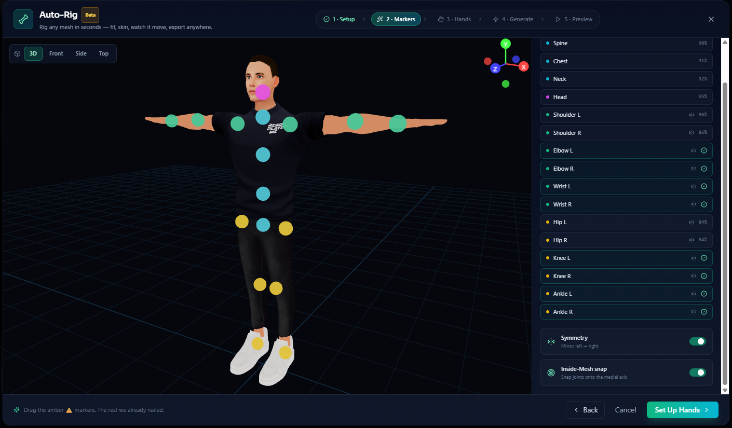This screenshot has height=428, width=732.
Task: Click the mirror icon on Shoulder L row
Action: click(692, 115)
